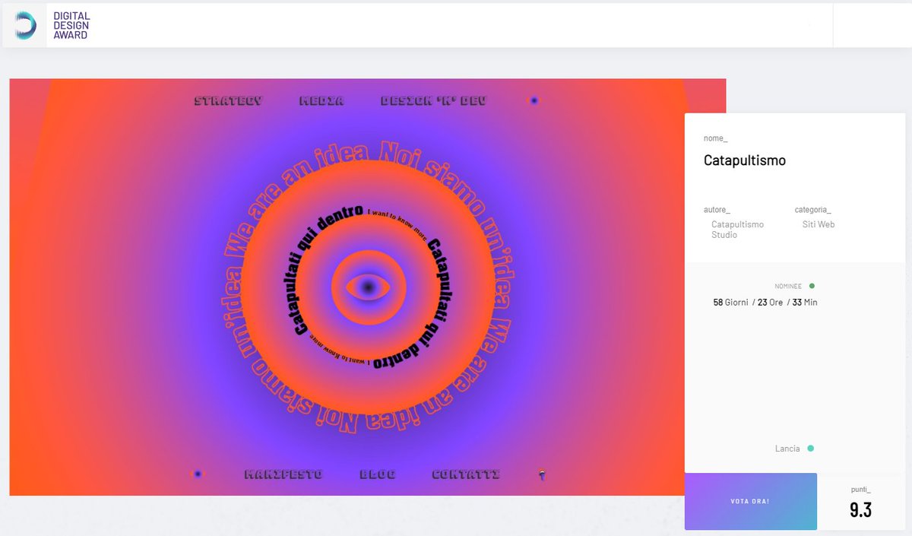Screen dimensions: 912x536
Task: Click the autore_ label
Action: point(717,209)
